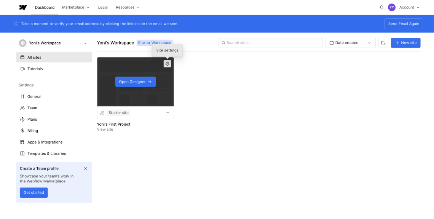Expand the Marketplace menu
This screenshot has width=434, height=219.
(75, 7)
